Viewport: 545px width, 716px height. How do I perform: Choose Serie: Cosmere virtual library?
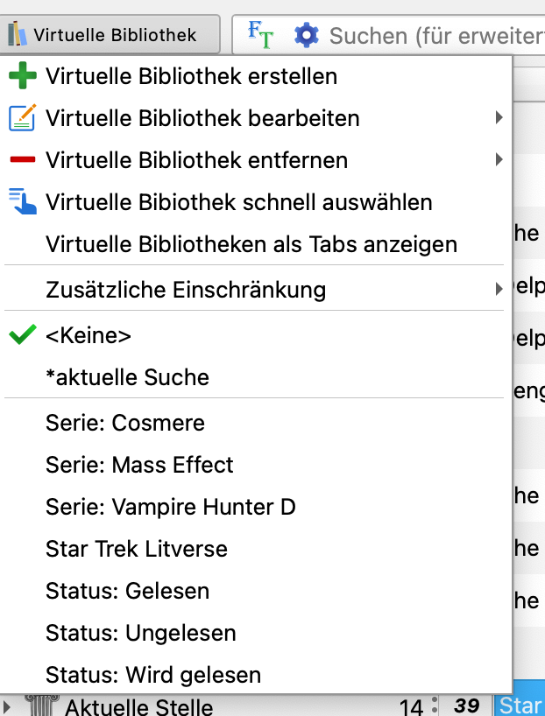point(125,423)
